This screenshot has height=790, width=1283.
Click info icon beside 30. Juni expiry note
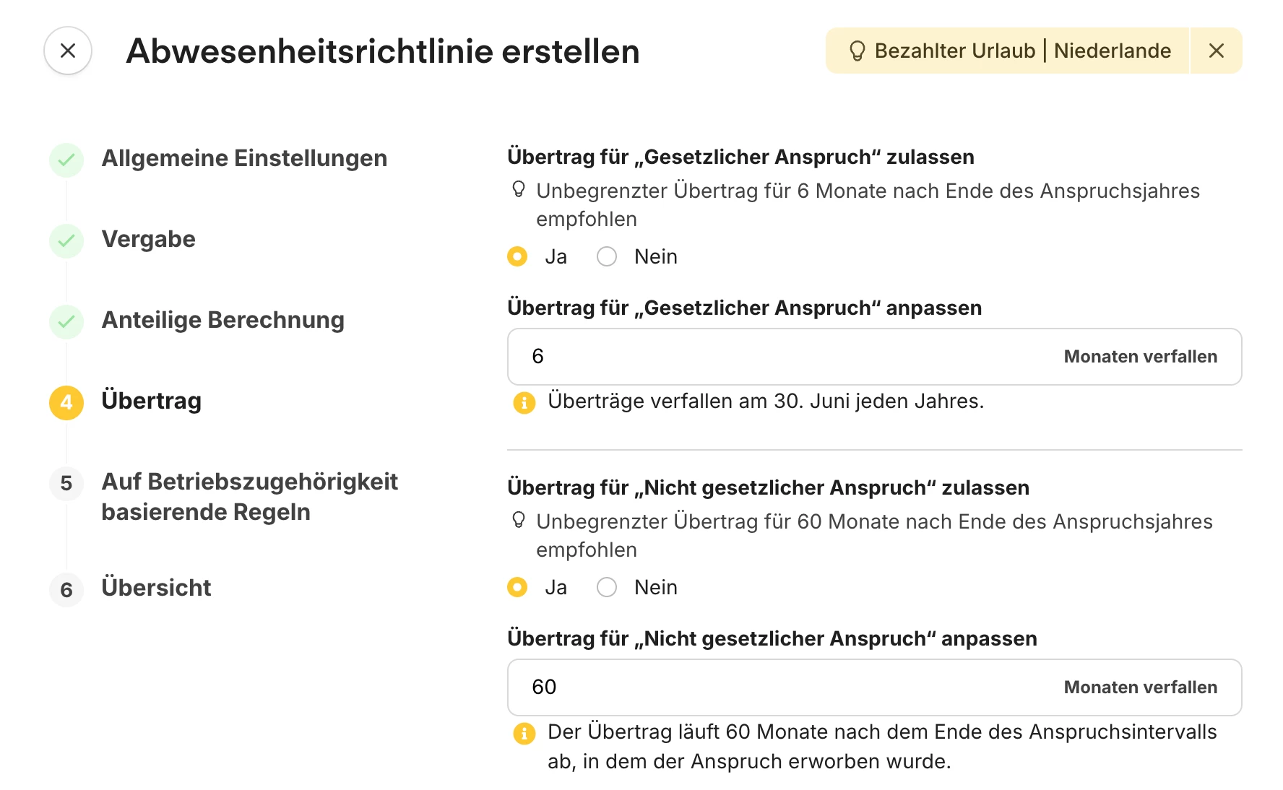point(524,402)
